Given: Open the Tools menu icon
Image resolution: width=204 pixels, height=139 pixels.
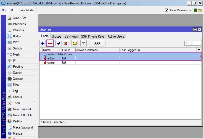Looking at the screenshot, I should [9, 103].
